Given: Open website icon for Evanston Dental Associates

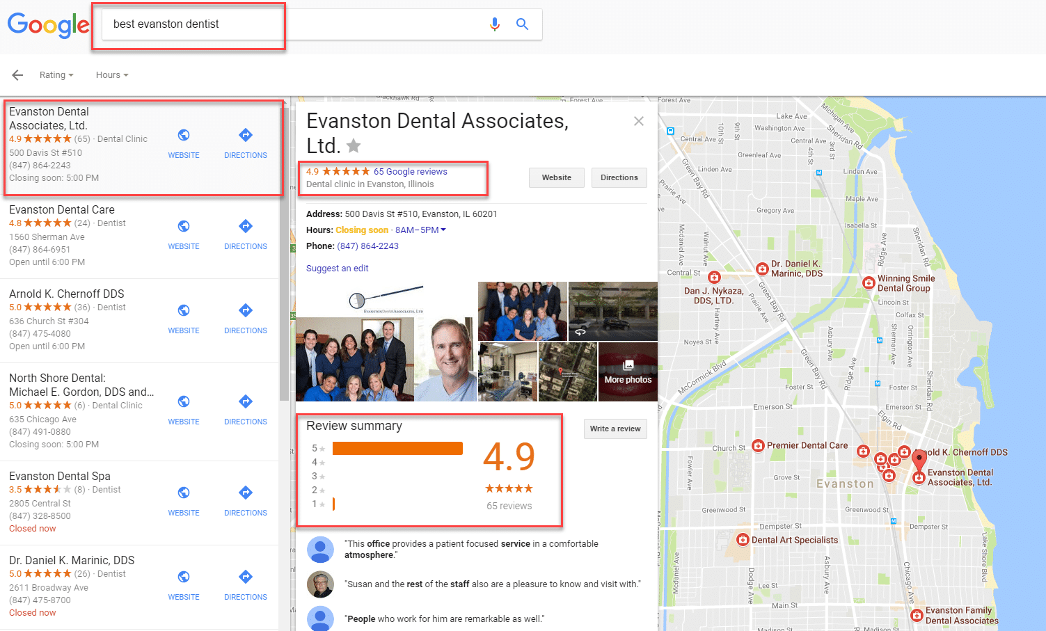Looking at the screenshot, I should pos(184,135).
